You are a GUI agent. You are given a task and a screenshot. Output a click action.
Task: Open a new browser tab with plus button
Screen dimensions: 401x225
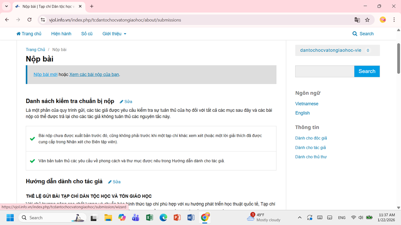(x=92, y=6)
